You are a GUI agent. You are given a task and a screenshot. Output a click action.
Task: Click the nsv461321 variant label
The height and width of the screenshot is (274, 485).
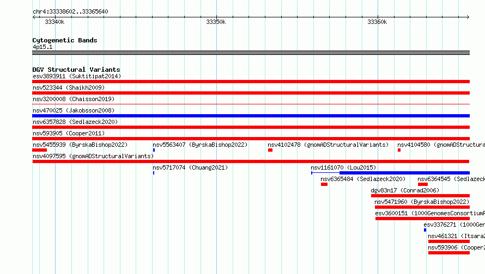pyautogui.click(x=456, y=236)
